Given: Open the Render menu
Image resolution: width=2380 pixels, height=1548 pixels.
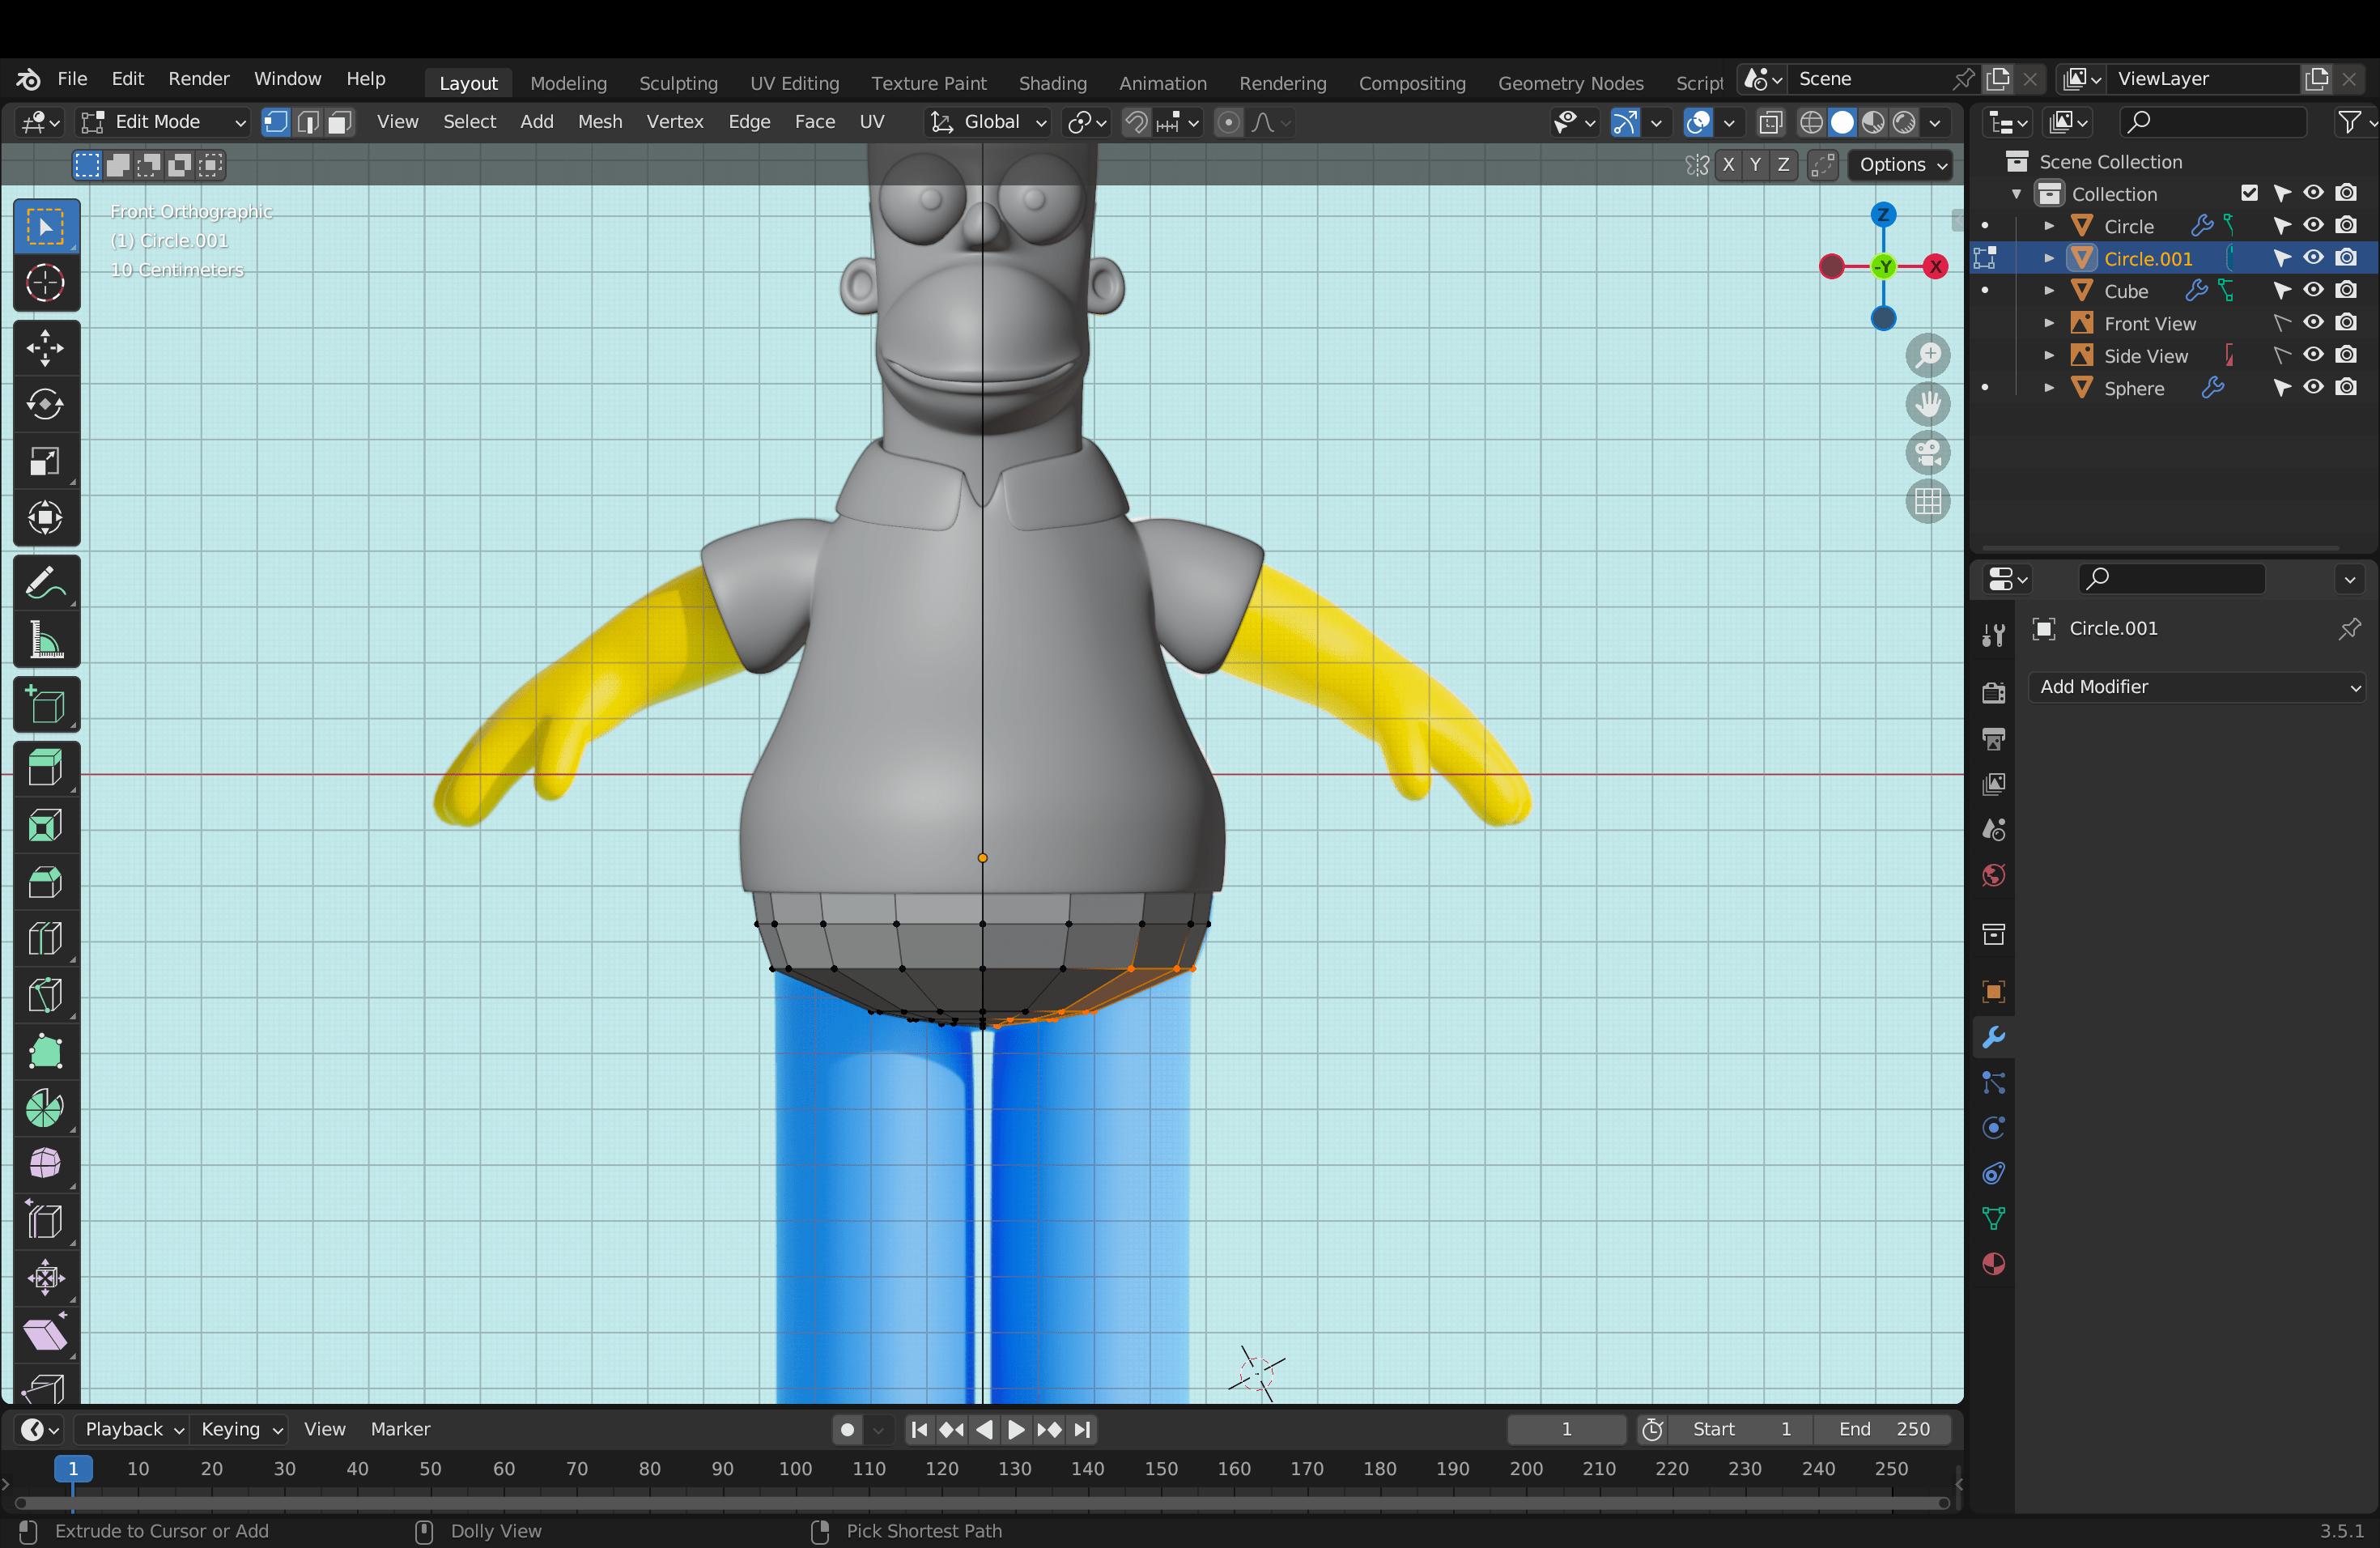Looking at the screenshot, I should point(198,79).
